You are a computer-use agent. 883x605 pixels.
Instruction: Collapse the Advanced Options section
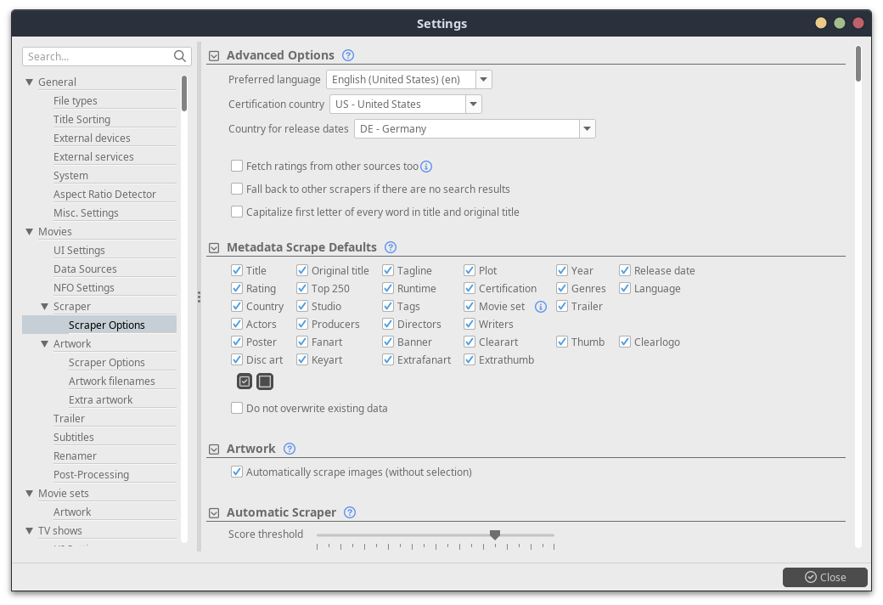pos(214,56)
